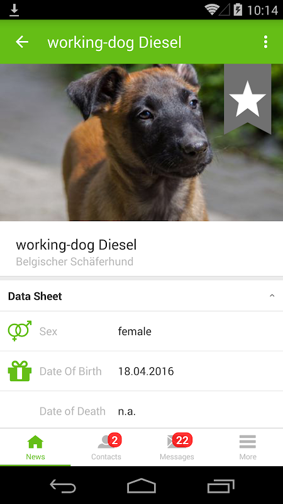Viewport: 283px width, 504px height.
Task: Open the Contacts tab
Action: pos(106,447)
